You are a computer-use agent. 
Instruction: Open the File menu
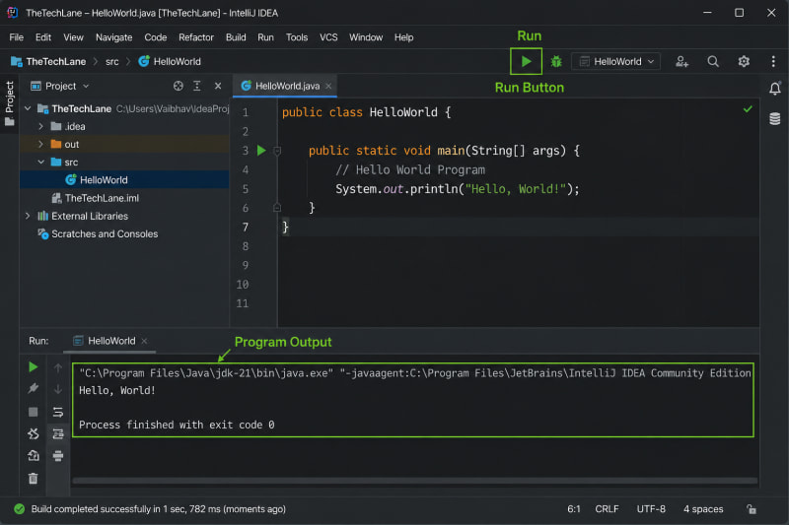16,37
